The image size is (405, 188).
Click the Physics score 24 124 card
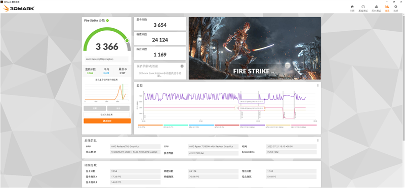pos(160,38)
